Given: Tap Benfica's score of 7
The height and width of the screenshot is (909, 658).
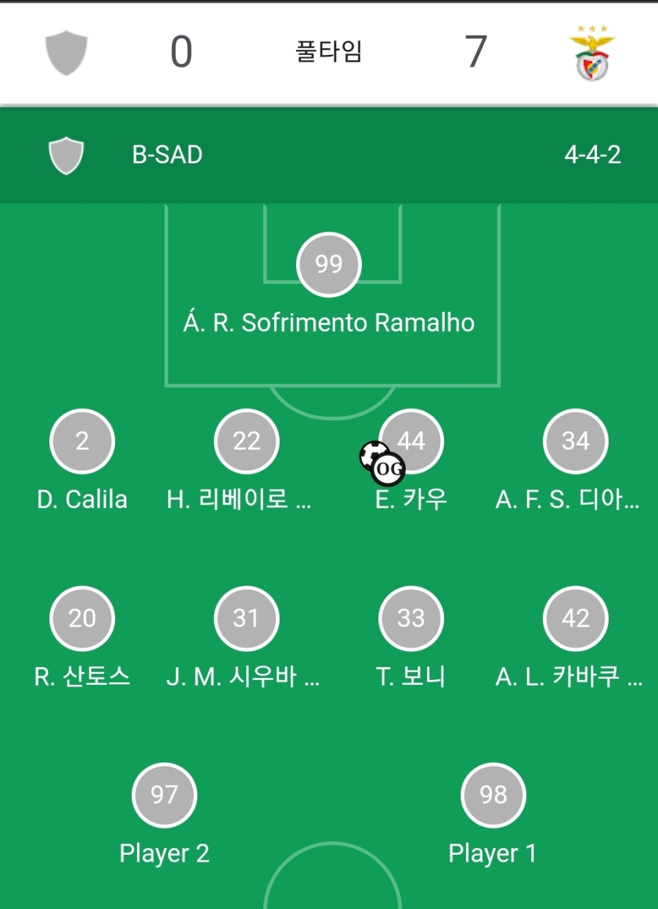Looking at the screenshot, I should click(x=476, y=52).
